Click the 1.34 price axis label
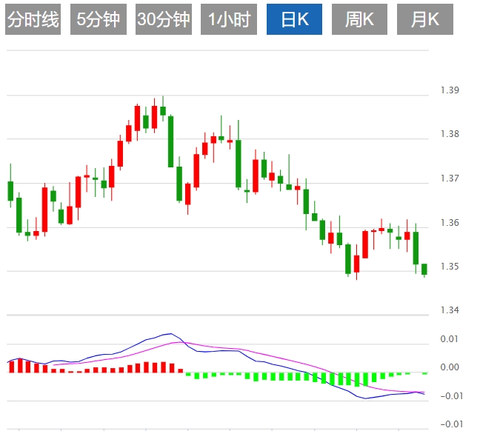The image size is (480, 431). 450,310
